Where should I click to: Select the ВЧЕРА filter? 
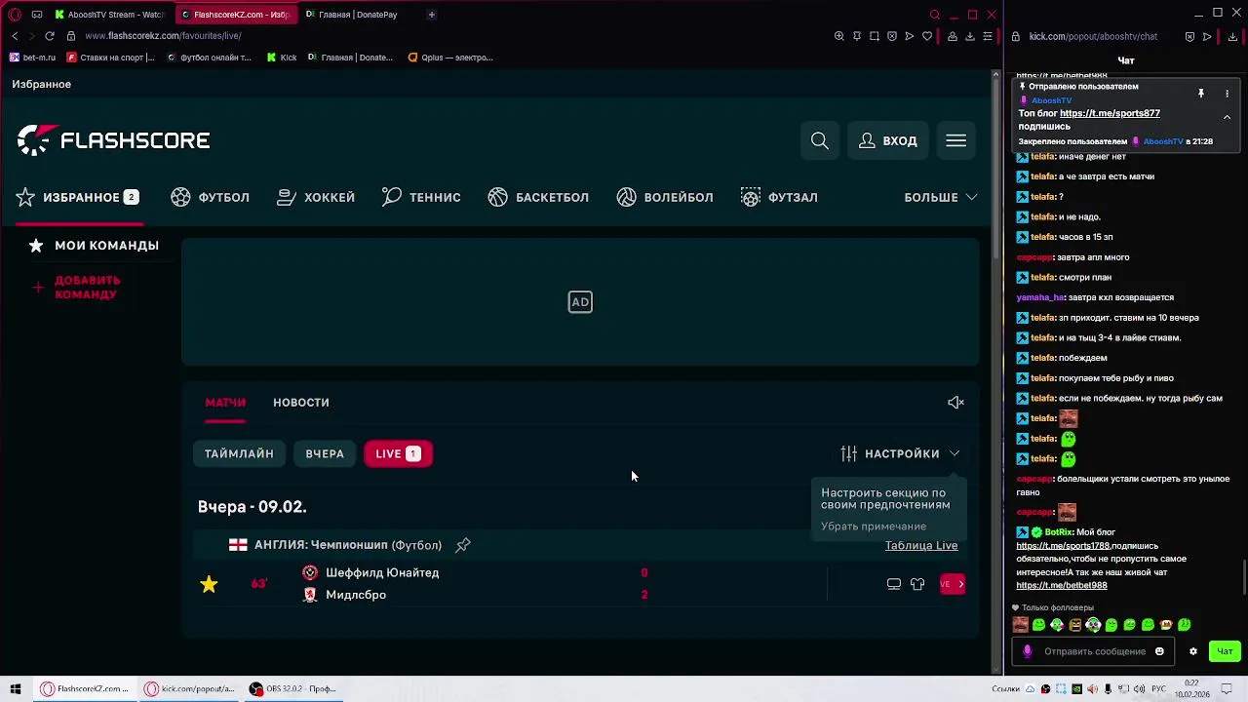coord(325,454)
